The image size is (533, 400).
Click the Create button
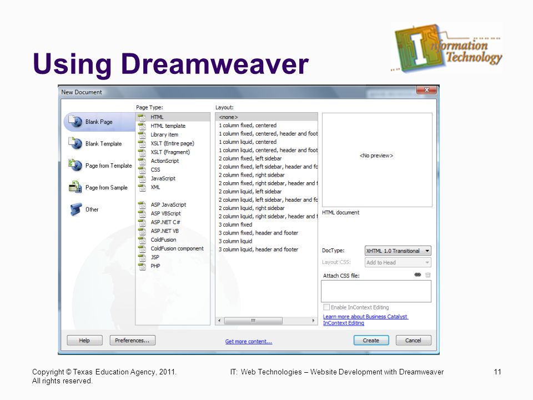pos(371,341)
